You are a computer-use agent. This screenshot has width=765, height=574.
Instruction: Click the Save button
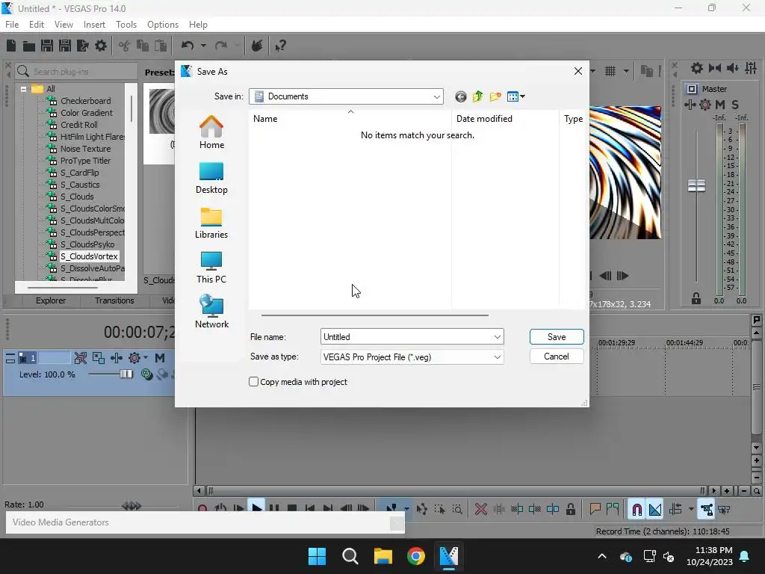click(557, 337)
